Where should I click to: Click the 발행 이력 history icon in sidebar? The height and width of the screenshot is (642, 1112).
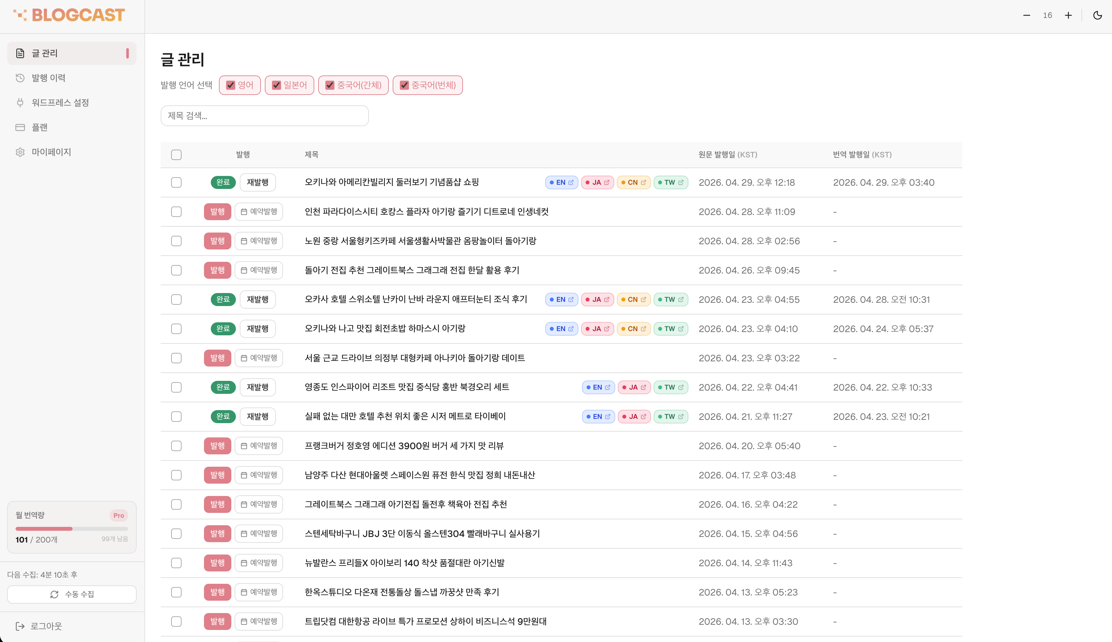(20, 78)
